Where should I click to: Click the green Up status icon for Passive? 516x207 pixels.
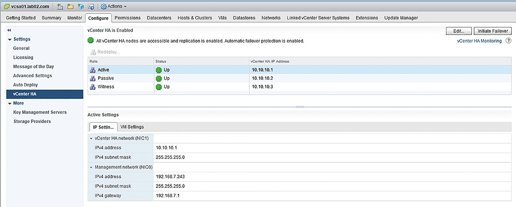[159, 78]
